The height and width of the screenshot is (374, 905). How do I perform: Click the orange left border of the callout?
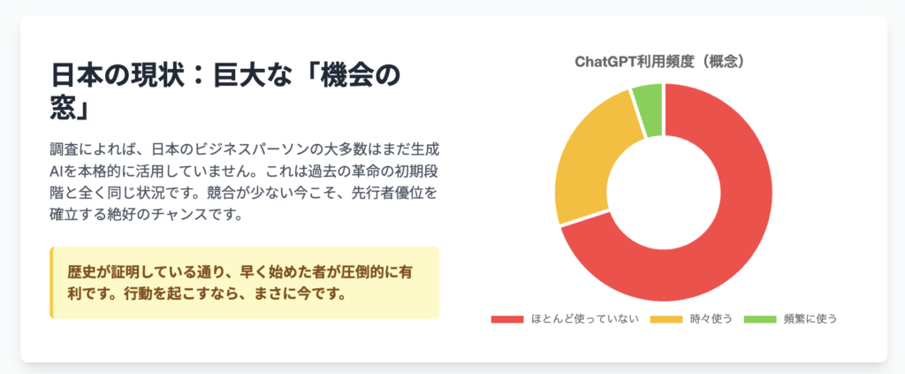[x=51, y=283]
